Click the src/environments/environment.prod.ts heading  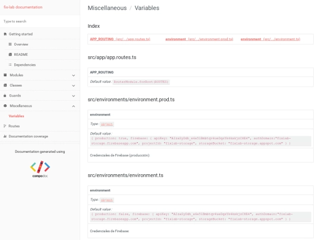[131, 100]
